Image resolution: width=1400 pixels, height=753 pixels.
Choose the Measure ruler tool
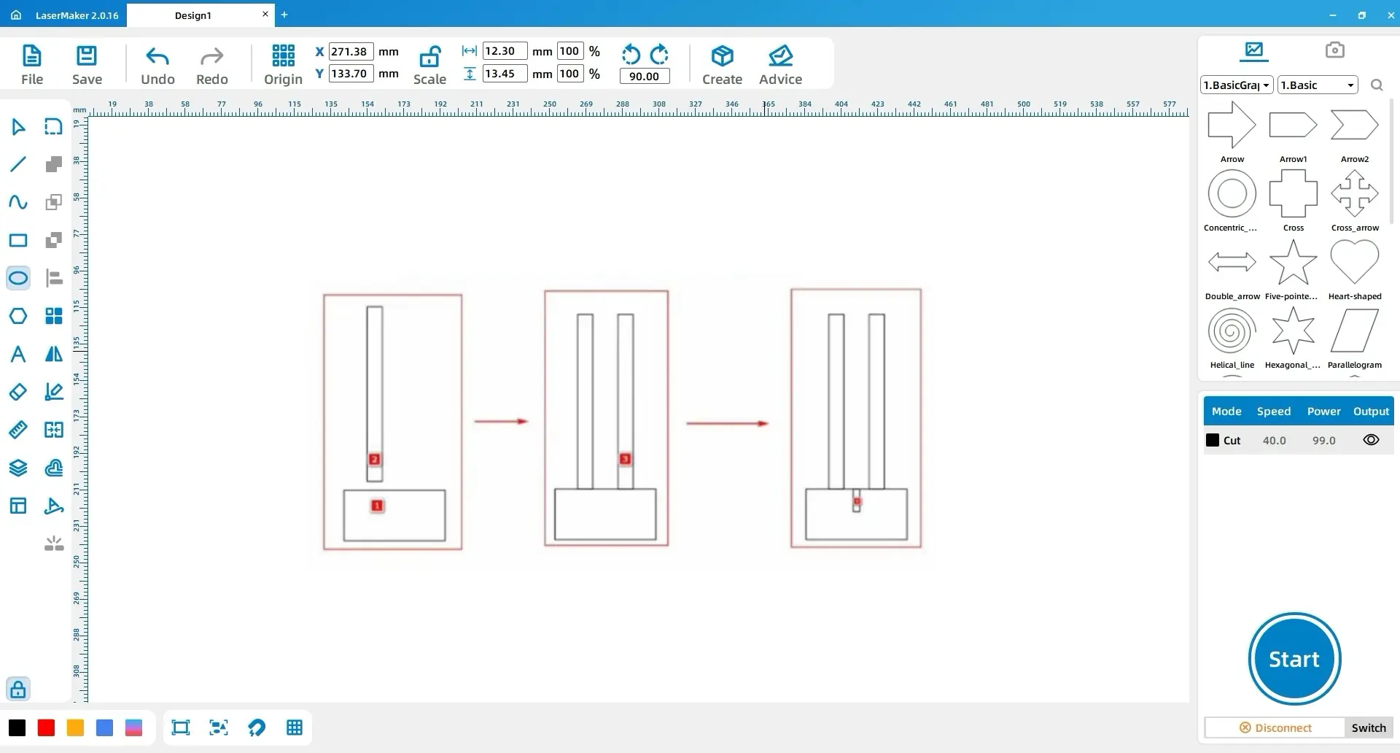[18, 430]
